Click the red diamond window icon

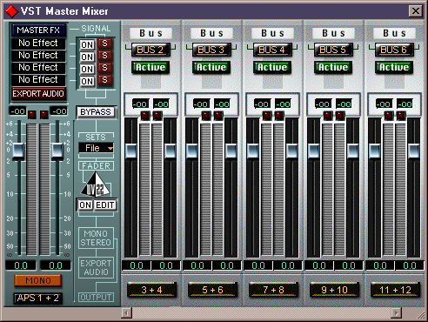tap(12, 11)
